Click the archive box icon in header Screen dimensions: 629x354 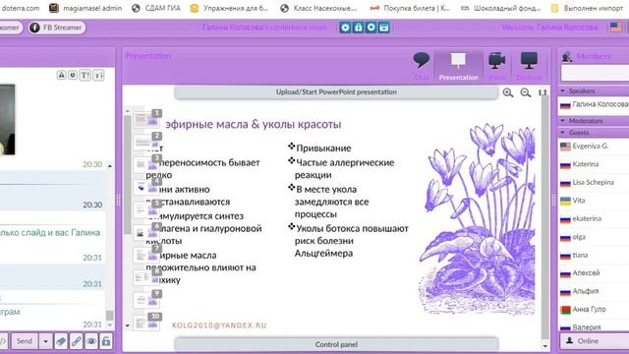pos(384,28)
